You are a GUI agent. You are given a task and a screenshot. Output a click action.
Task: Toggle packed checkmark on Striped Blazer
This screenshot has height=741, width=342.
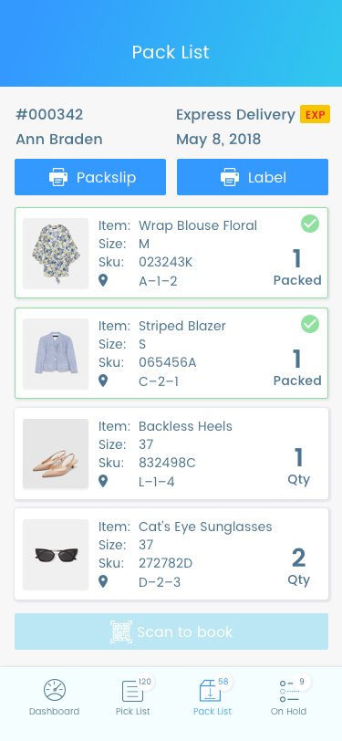[310, 324]
